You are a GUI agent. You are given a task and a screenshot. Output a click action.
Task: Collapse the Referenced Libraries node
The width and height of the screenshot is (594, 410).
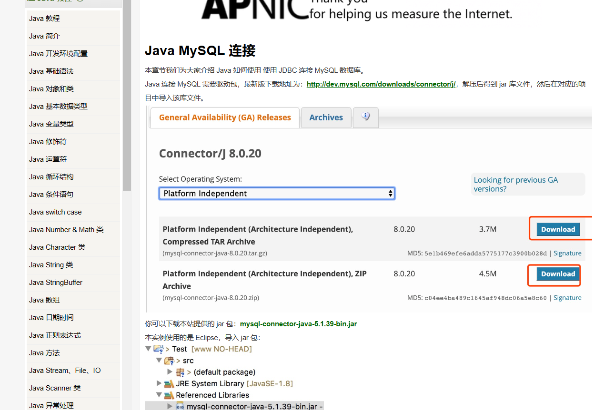pyautogui.click(x=159, y=395)
